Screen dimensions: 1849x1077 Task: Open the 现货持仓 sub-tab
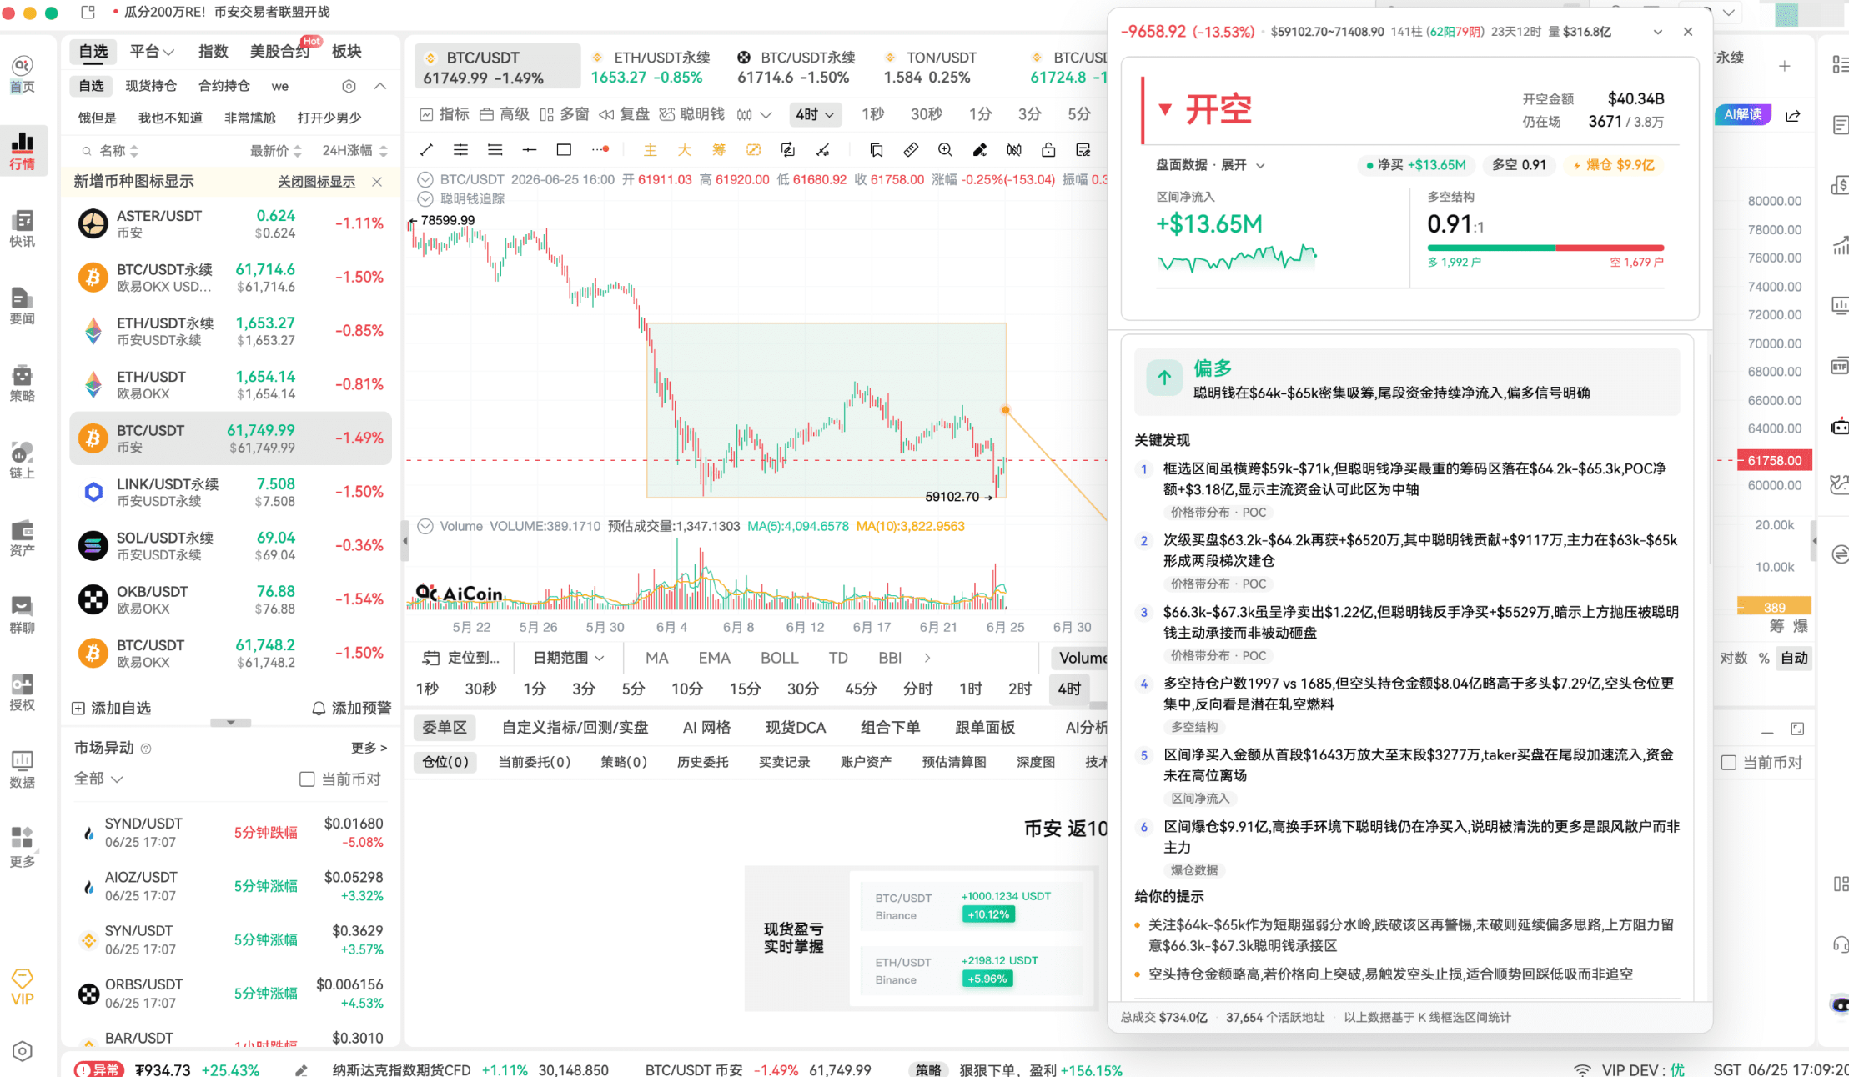(x=151, y=86)
